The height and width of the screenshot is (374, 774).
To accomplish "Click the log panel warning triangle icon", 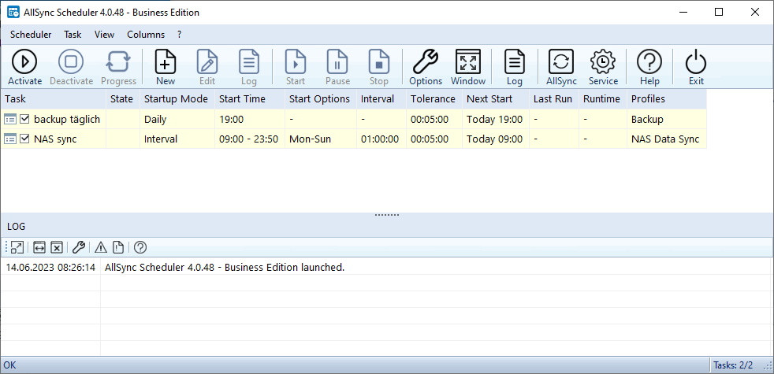I will tap(100, 247).
